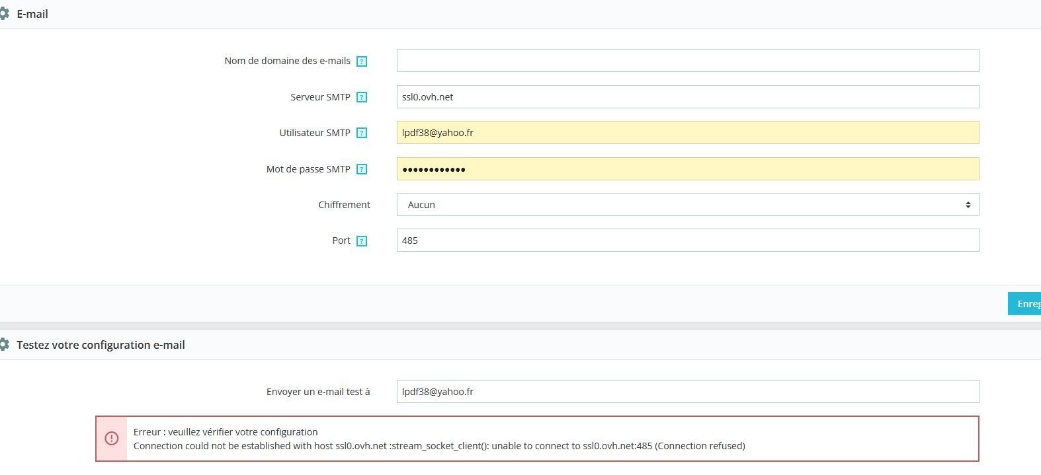Click the Serveur SMTP label

[x=320, y=97]
